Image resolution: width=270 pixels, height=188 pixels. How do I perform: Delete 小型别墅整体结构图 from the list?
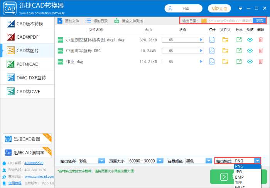[260, 40]
